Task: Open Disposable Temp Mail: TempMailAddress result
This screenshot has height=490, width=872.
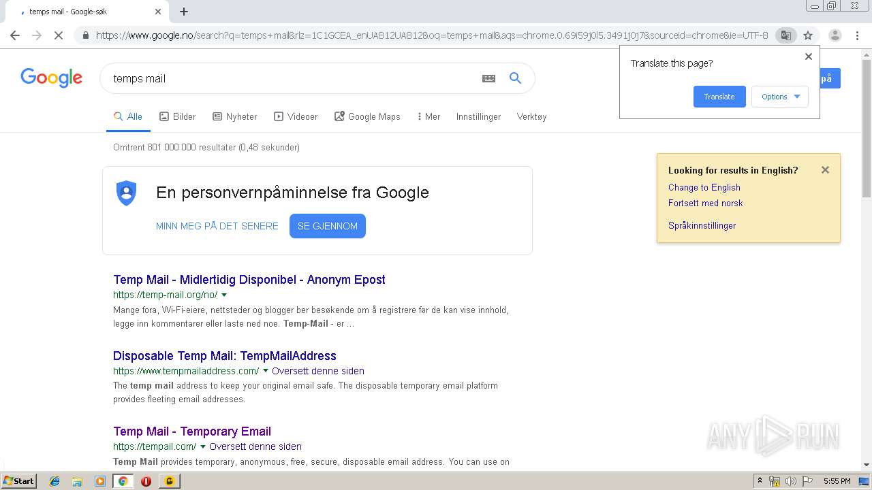Action: click(x=225, y=356)
